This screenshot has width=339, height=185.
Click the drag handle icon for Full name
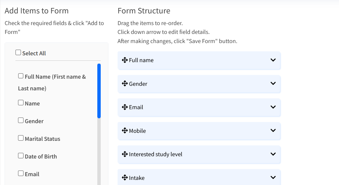coord(125,60)
